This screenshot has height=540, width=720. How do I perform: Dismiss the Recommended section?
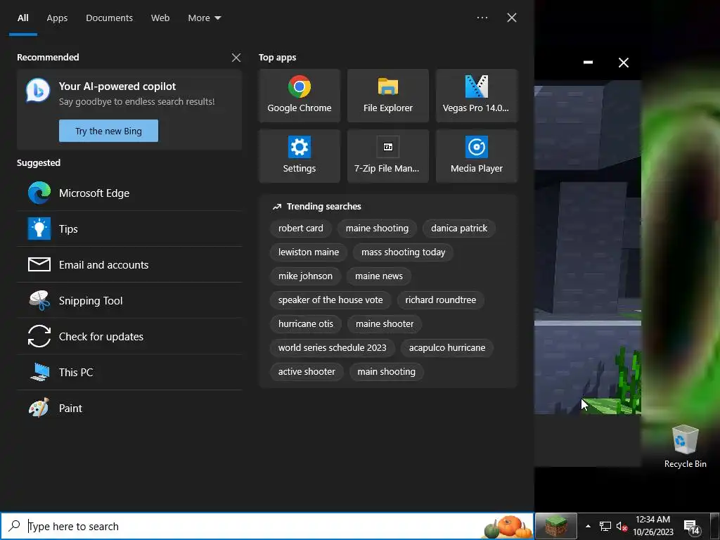point(236,58)
